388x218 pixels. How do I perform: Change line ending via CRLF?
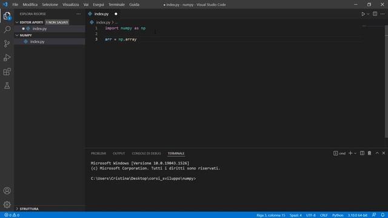click(323, 215)
